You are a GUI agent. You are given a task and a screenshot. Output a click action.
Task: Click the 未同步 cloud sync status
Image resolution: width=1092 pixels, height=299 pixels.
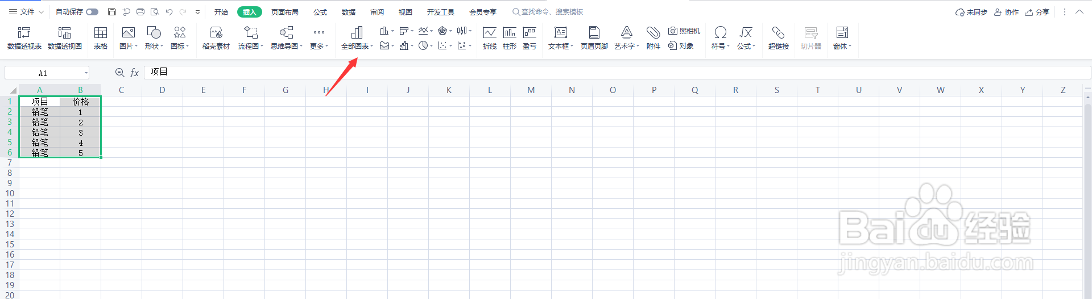tap(971, 12)
